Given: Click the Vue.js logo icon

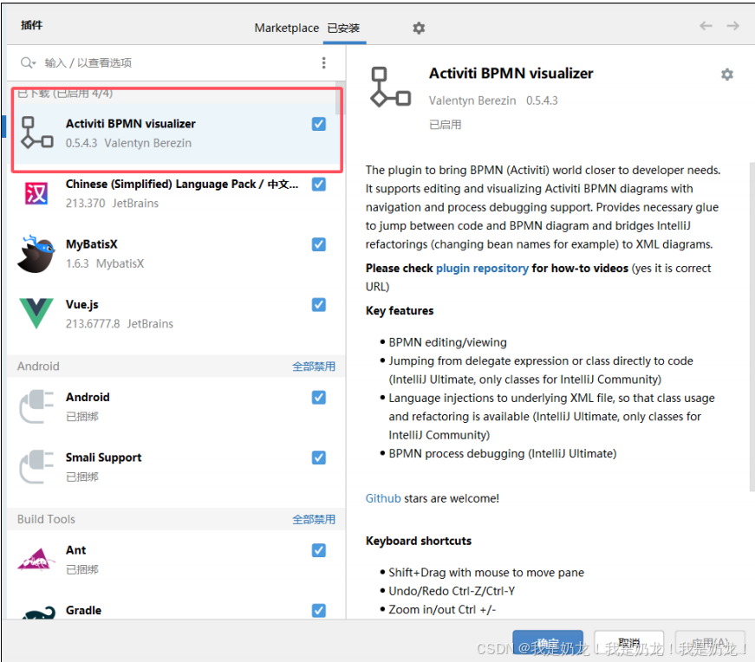Looking at the screenshot, I should point(36,314).
